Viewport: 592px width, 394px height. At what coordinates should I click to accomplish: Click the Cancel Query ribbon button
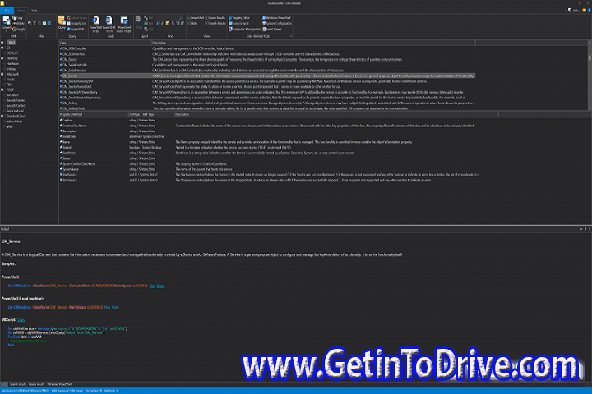click(76, 18)
